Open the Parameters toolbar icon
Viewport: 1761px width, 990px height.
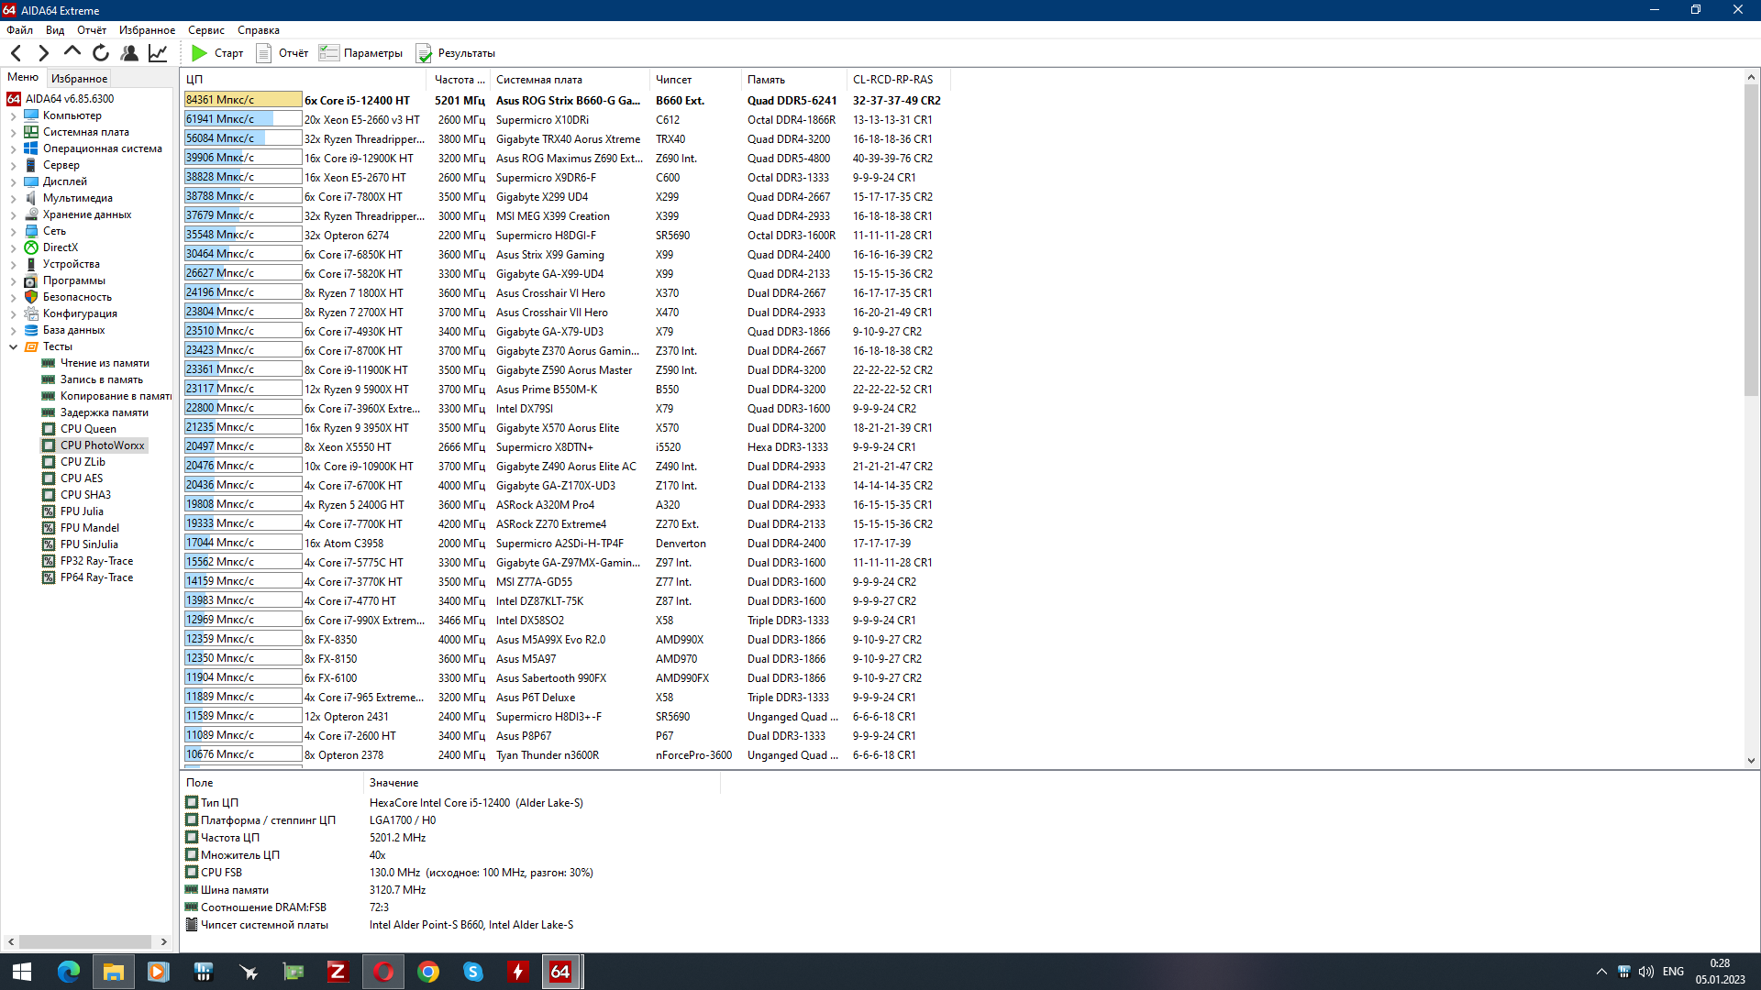[x=328, y=53]
